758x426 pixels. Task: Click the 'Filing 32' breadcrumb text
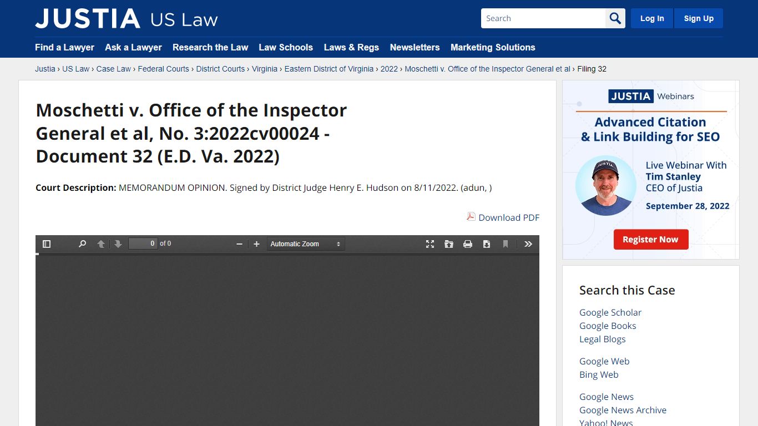pos(592,69)
